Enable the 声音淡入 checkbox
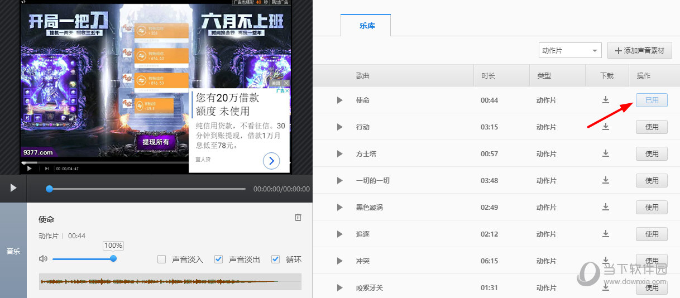Viewport: 680px width, 298px height. 162,259
